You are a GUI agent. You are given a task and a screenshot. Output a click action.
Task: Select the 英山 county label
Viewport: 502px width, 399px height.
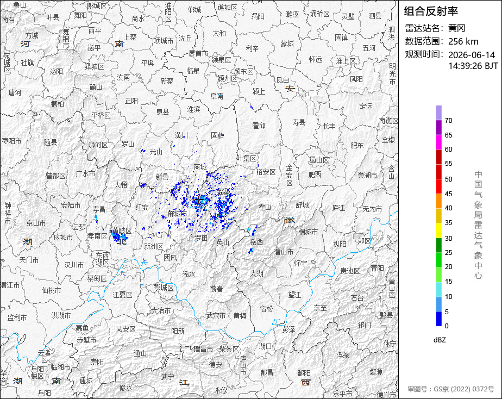pyautogui.click(x=223, y=242)
